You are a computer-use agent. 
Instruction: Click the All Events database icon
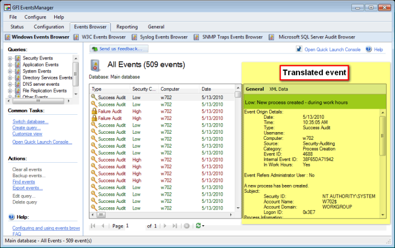[x=96, y=66]
